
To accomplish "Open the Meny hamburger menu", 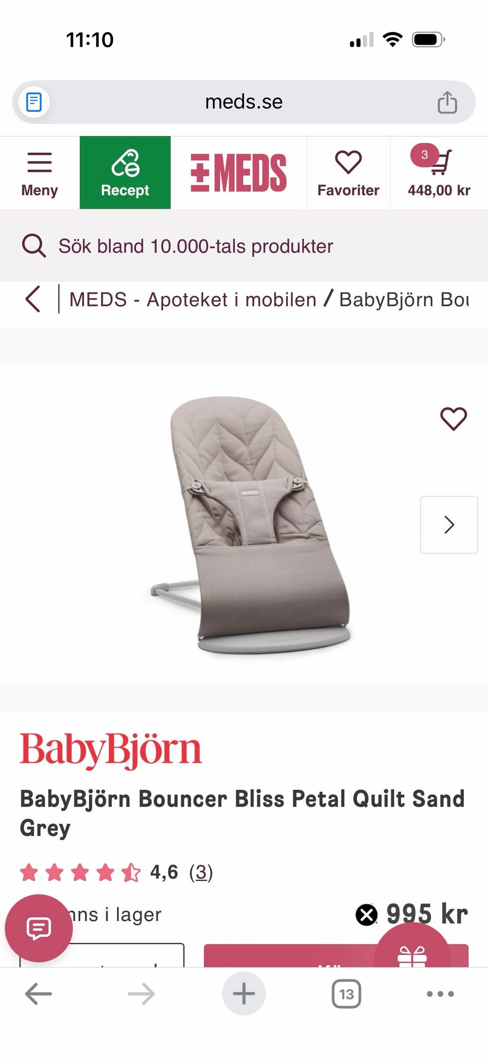I will pos(40,173).
